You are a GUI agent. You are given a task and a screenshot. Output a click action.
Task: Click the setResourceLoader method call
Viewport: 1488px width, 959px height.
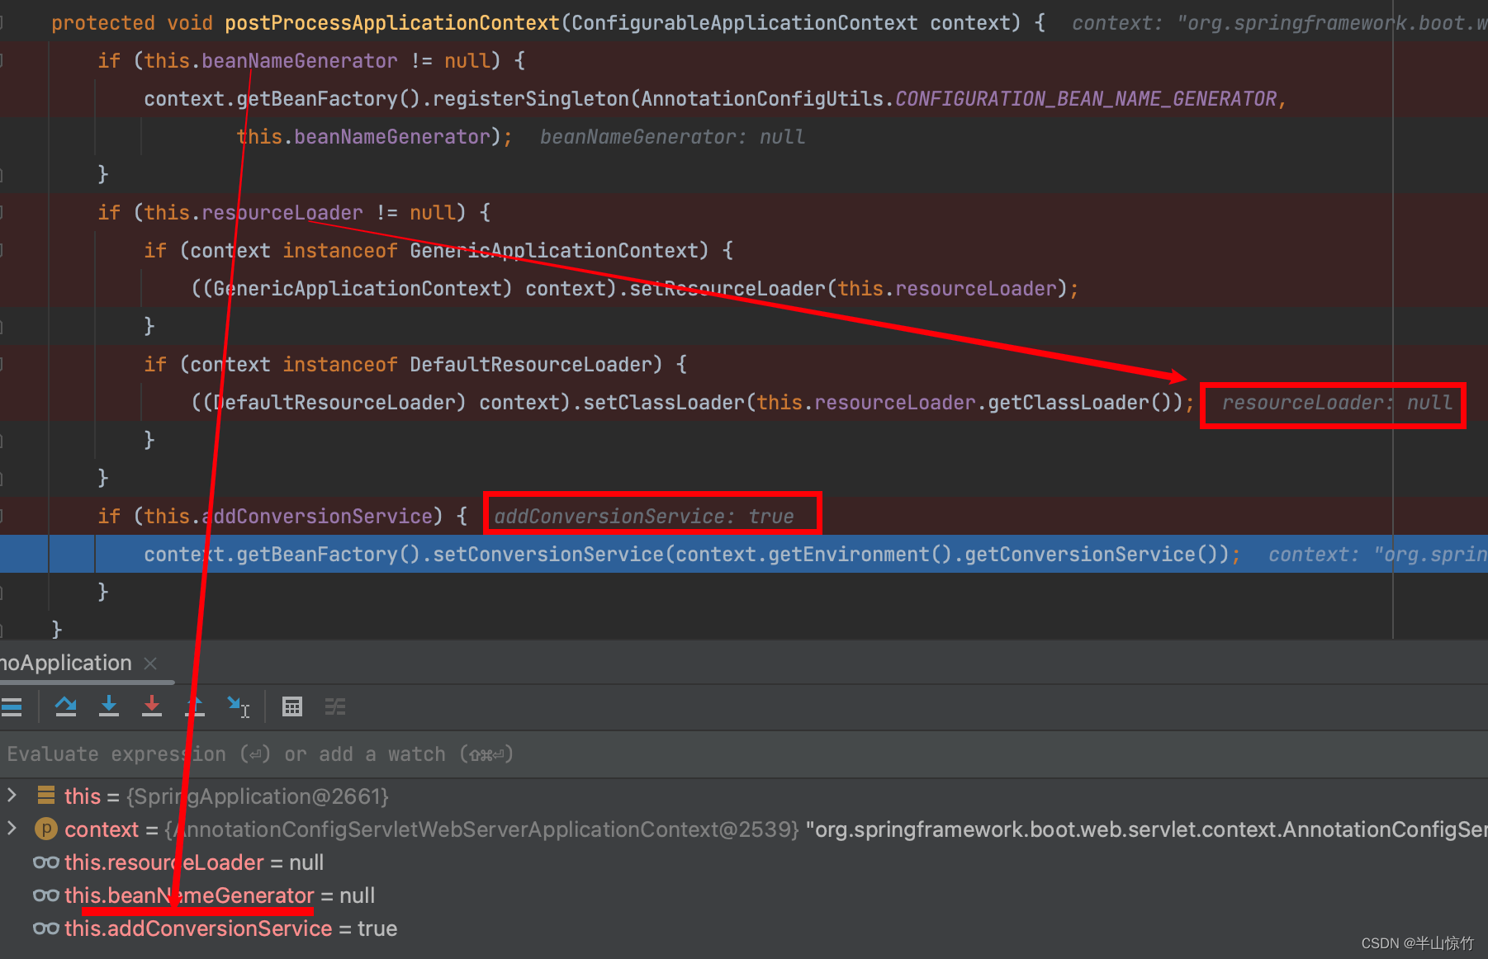(x=727, y=289)
